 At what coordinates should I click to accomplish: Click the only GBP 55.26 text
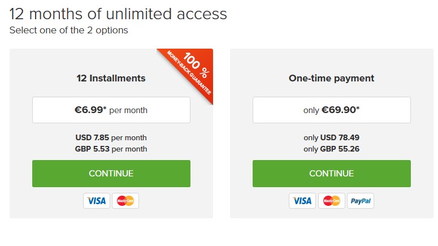pyautogui.click(x=332, y=149)
